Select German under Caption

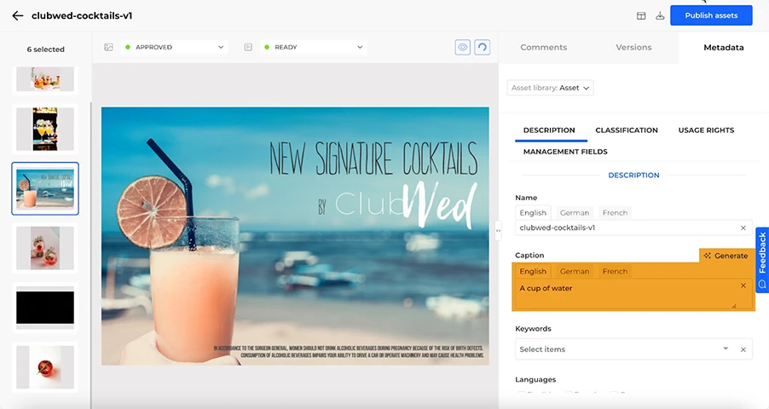click(x=575, y=272)
